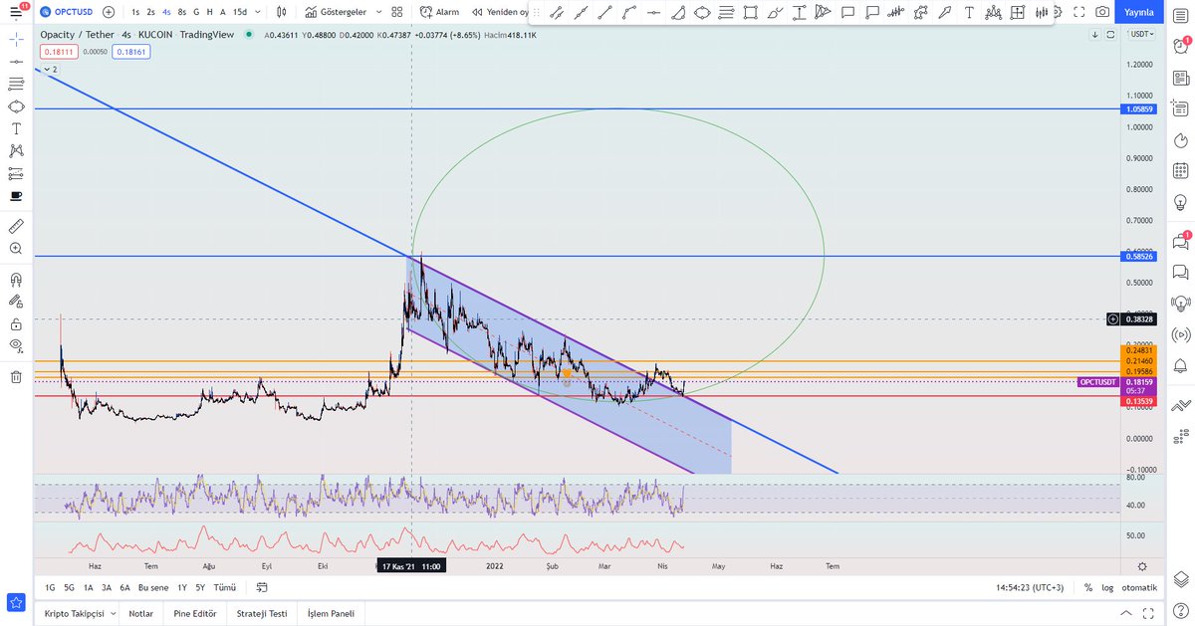Hide all drawings eye icon
This screenshot has width=1195, height=626.
coord(16,346)
